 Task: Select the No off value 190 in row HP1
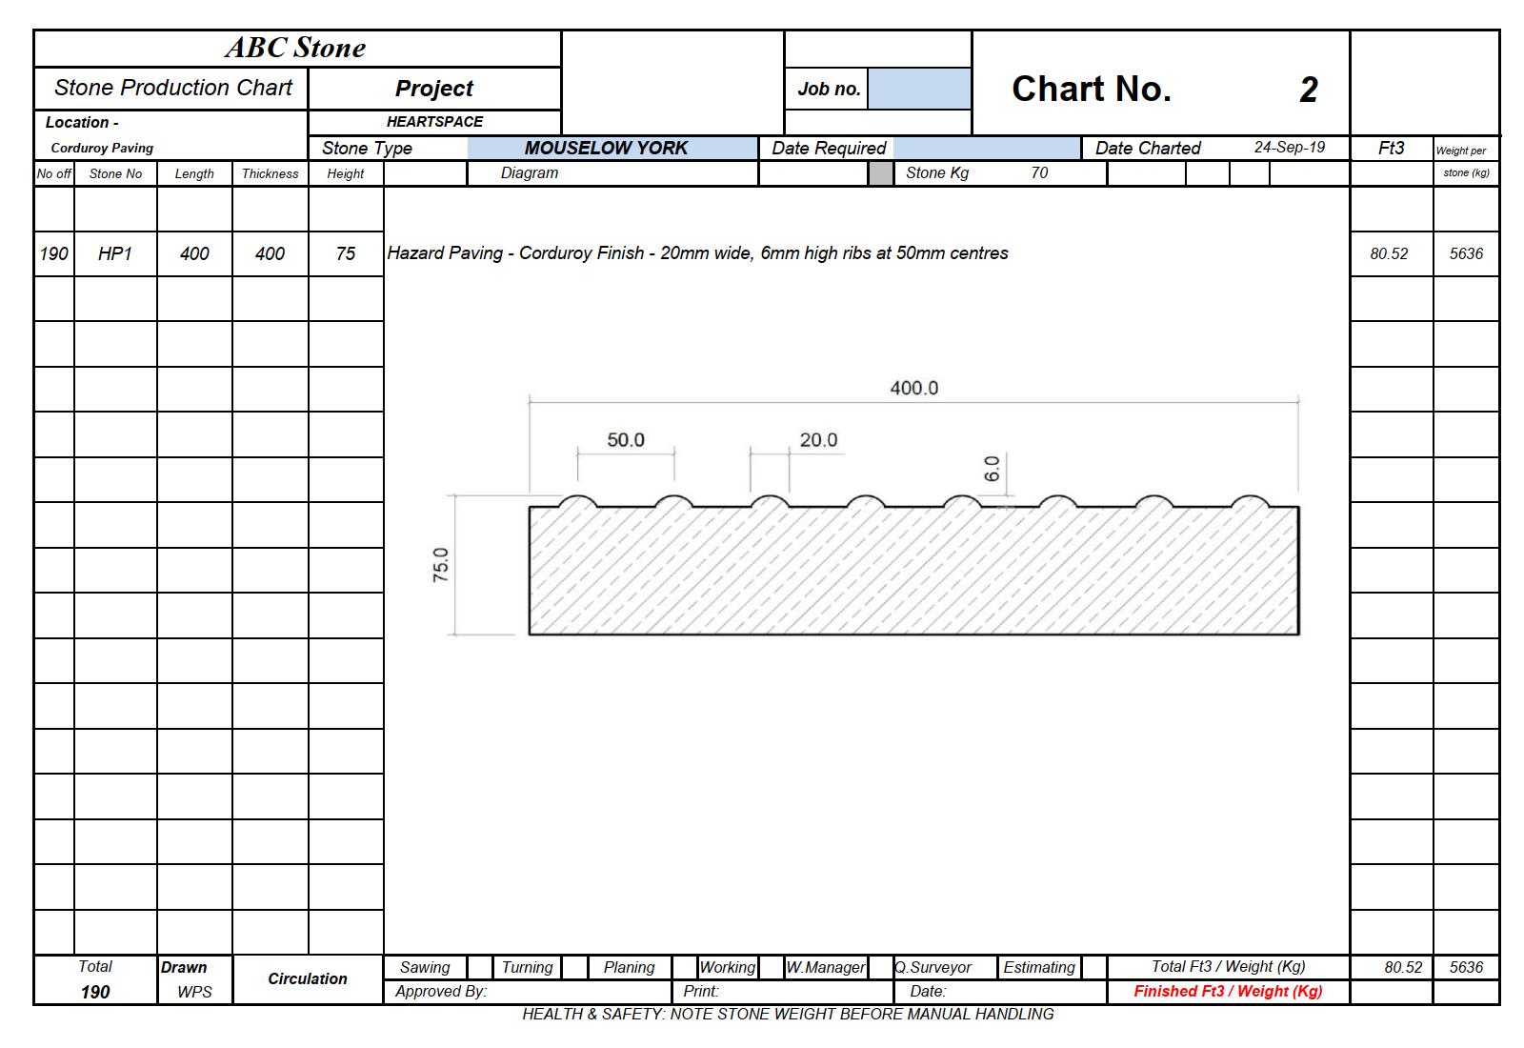[53, 253]
